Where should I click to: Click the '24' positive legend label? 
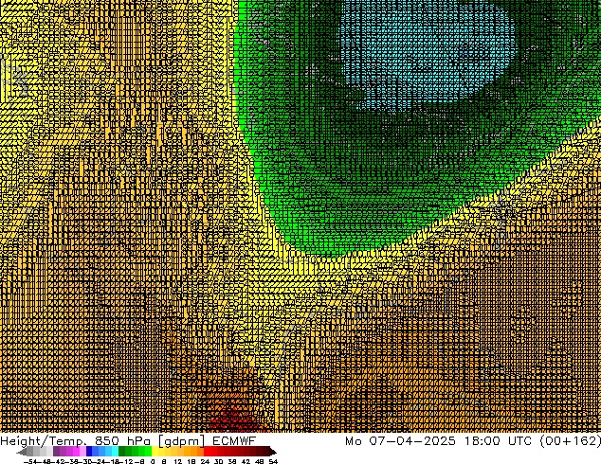[x=205, y=461]
